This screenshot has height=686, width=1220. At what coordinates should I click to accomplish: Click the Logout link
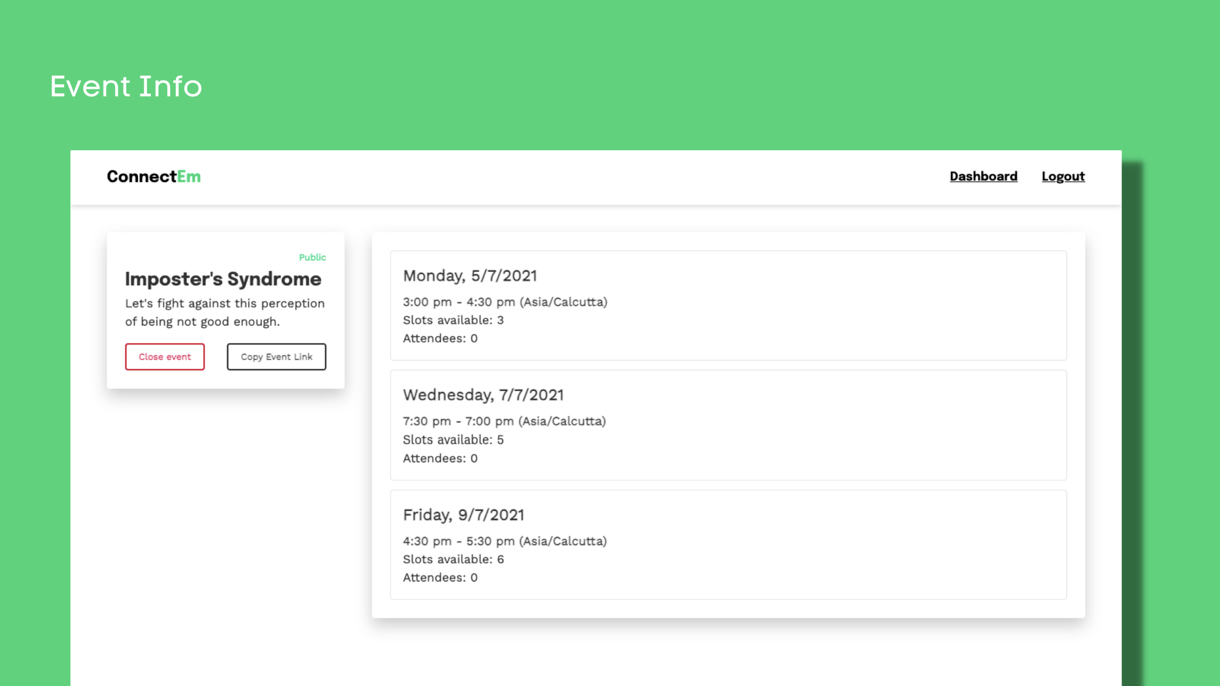[x=1063, y=176]
